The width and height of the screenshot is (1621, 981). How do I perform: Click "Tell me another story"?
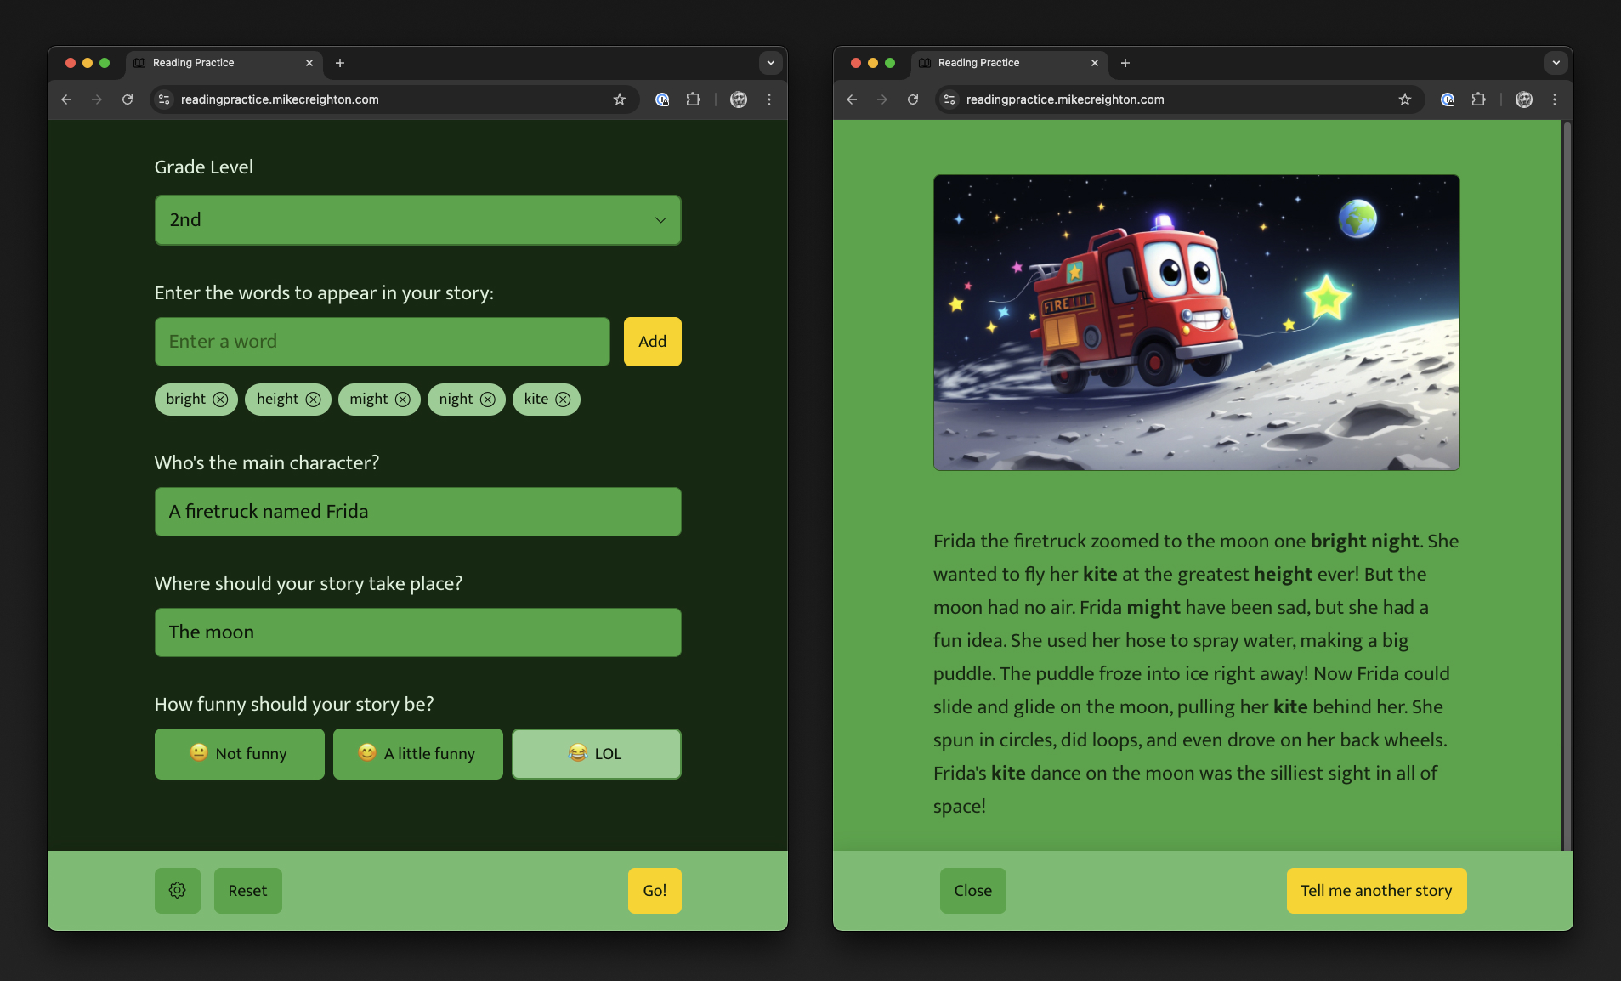pyautogui.click(x=1375, y=890)
